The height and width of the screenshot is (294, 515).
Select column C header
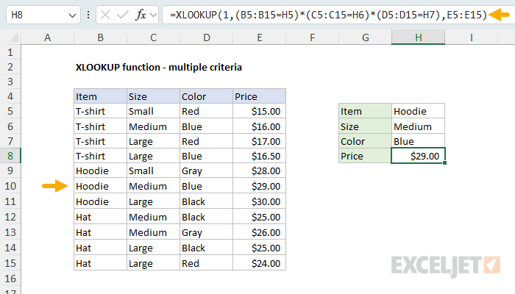click(153, 37)
